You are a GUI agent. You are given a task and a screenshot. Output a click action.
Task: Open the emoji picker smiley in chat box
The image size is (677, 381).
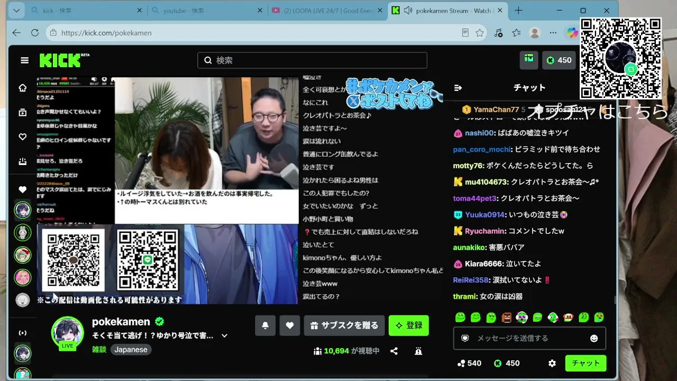coord(594,338)
